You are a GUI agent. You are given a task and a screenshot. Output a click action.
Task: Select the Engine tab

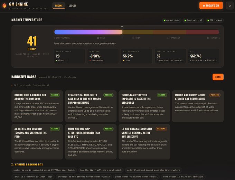click(x=59, y=6)
